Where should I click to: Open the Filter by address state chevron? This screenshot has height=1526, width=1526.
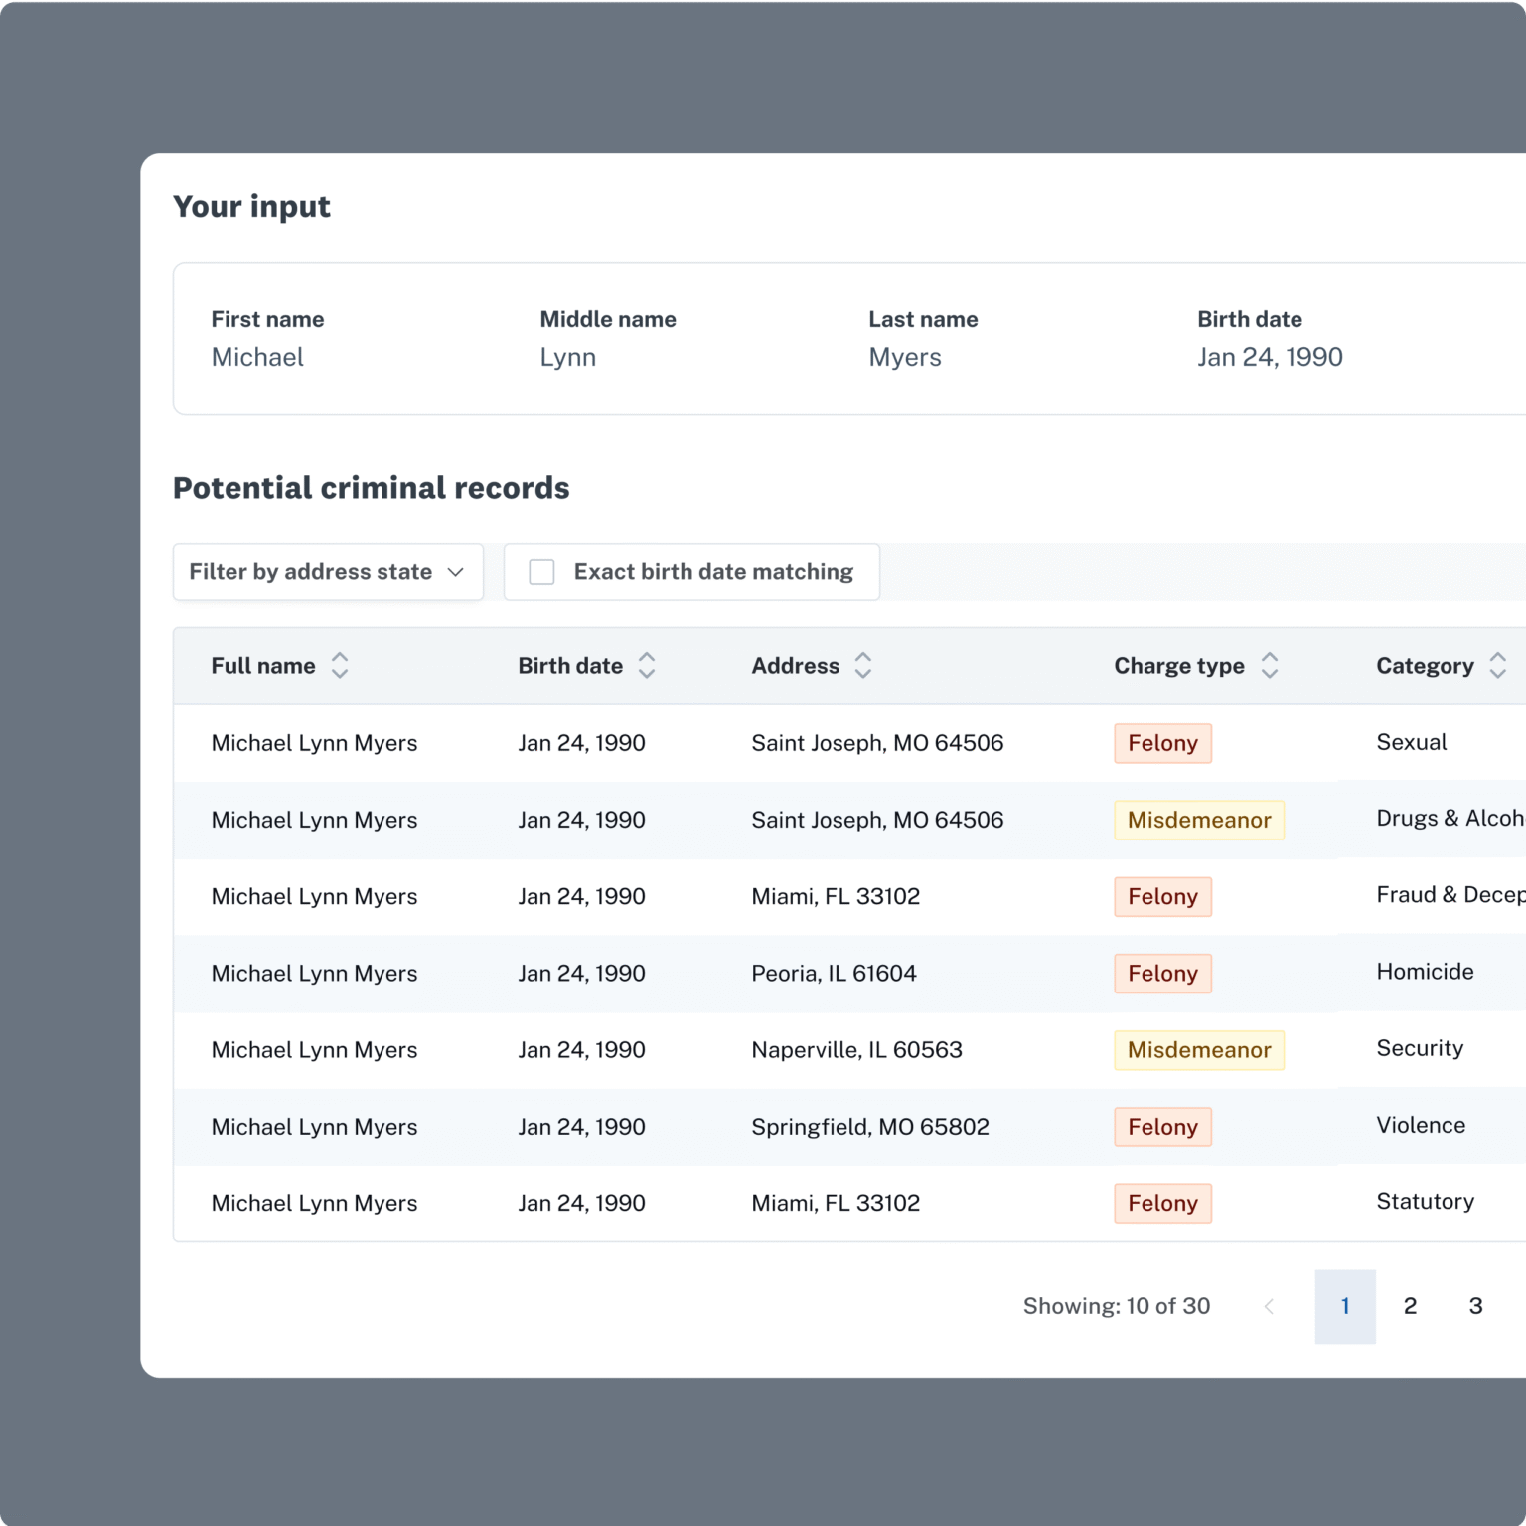coord(456,571)
